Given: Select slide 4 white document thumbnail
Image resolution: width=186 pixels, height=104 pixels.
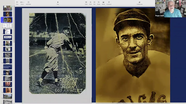Looking at the screenshot, I should tap(7, 26).
